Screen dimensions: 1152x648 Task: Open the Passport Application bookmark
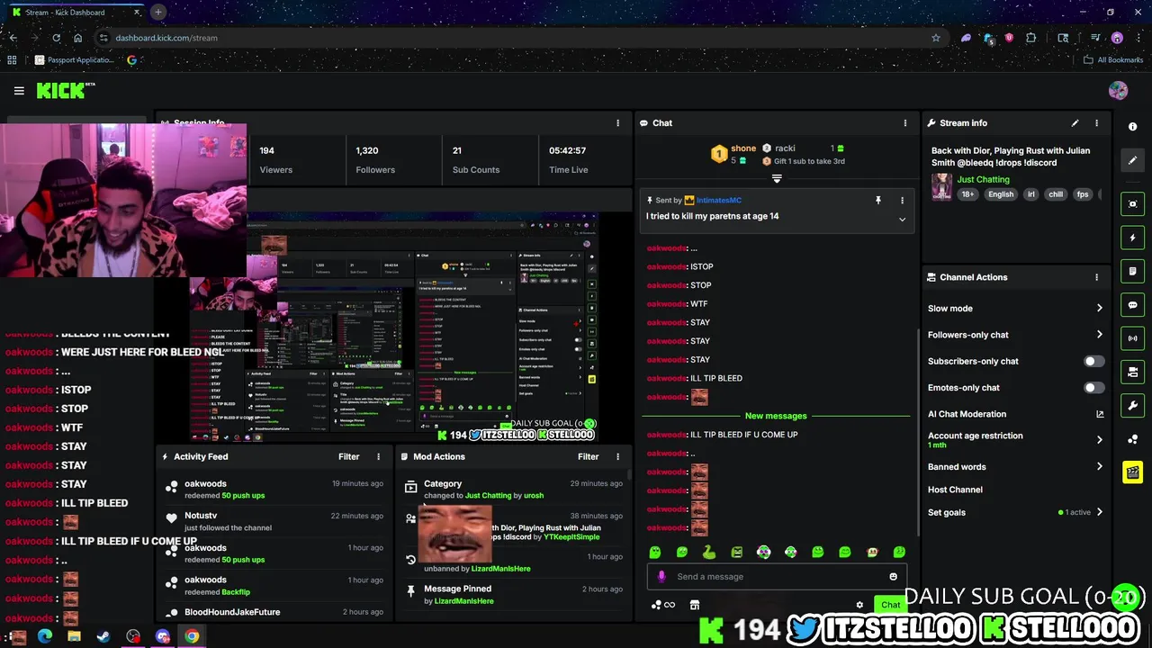click(x=74, y=60)
